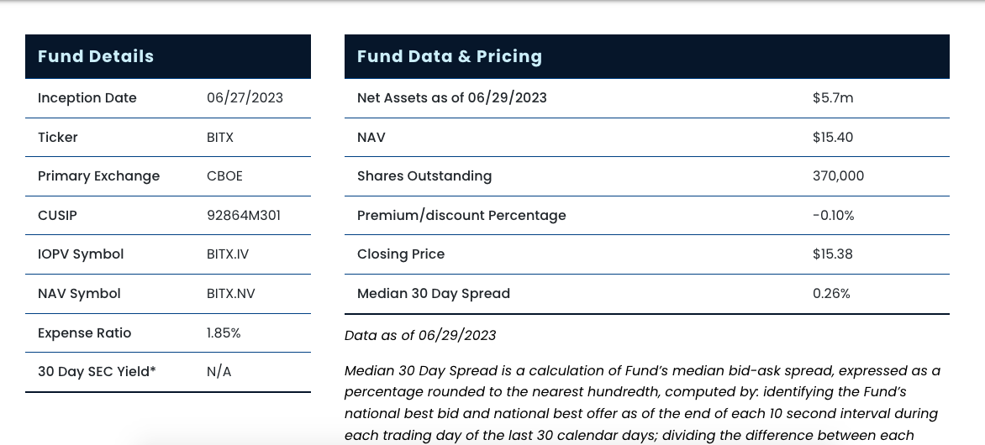The width and height of the screenshot is (985, 445).
Task: Select the CBOE primary exchange value
Action: pyautogui.click(x=224, y=175)
